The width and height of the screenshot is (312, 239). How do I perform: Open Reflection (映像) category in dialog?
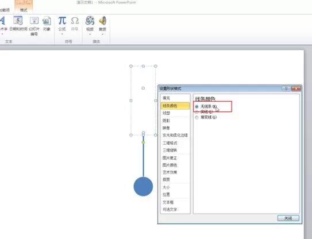pos(175,128)
